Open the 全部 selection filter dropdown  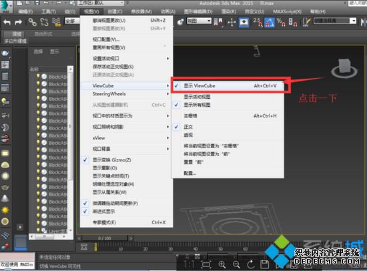[72, 21]
